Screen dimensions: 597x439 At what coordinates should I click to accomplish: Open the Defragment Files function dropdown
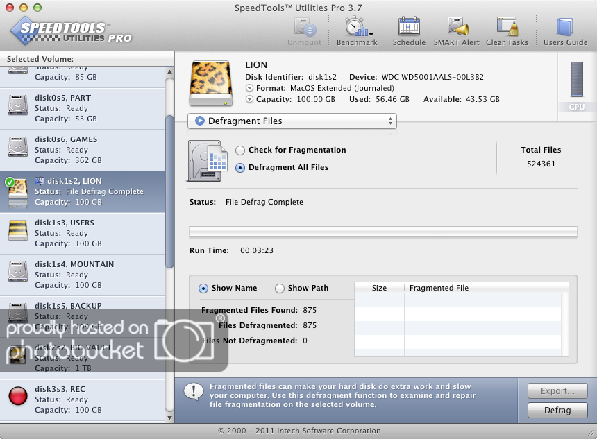click(x=292, y=121)
